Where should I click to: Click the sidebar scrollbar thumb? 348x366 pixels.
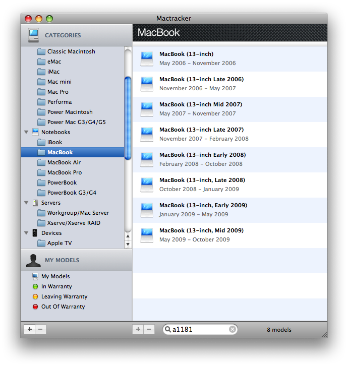click(x=128, y=118)
